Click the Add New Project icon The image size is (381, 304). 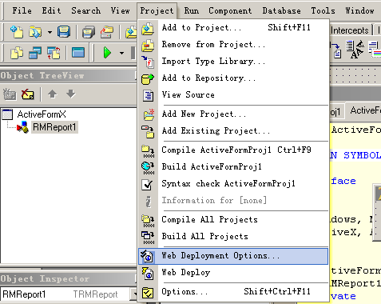pos(149,114)
